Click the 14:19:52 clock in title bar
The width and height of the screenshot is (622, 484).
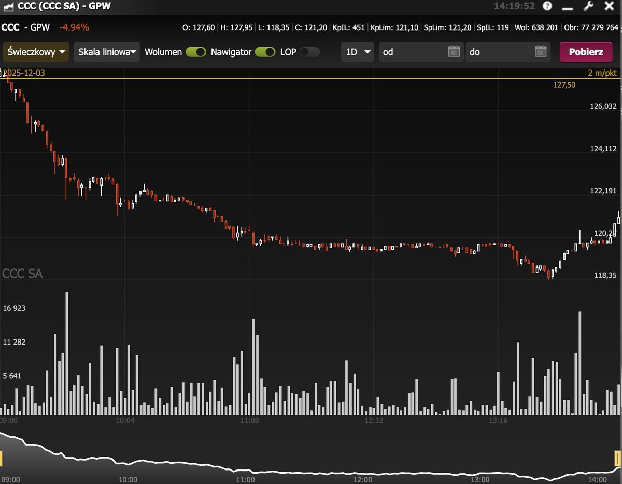(514, 6)
